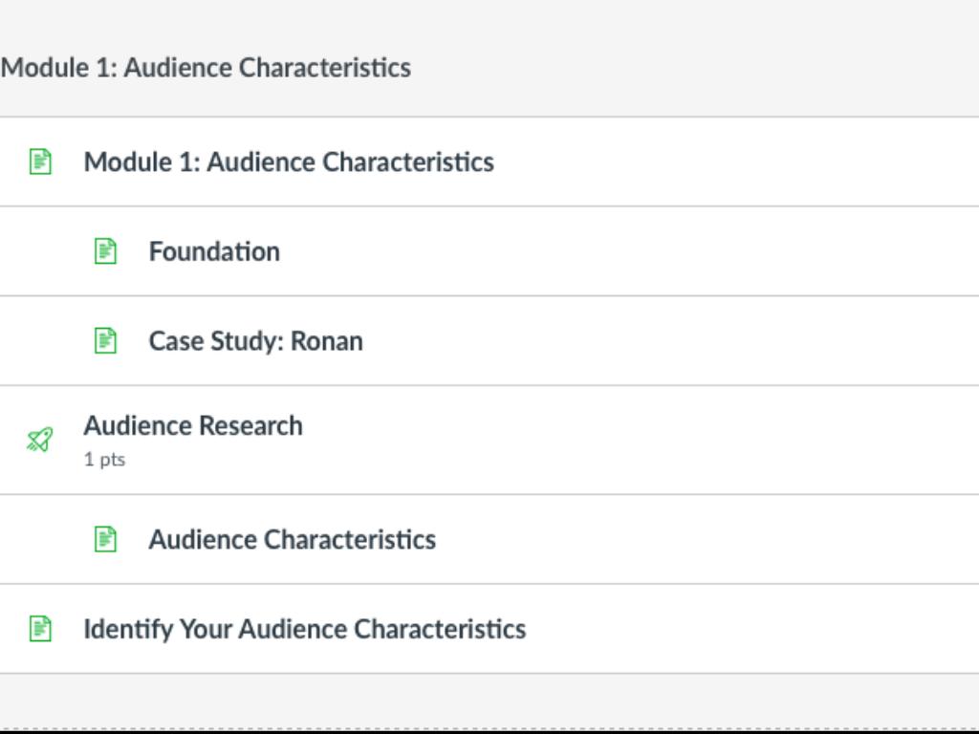Screen dimensions: 979x734
Task: Click the gray module header title text
Action: click(206, 68)
